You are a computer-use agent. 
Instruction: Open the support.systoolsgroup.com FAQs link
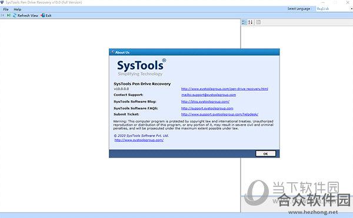(207, 108)
